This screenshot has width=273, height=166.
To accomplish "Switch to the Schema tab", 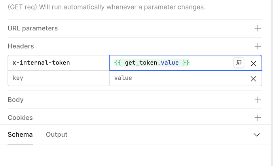I will pyautogui.click(x=20, y=135).
